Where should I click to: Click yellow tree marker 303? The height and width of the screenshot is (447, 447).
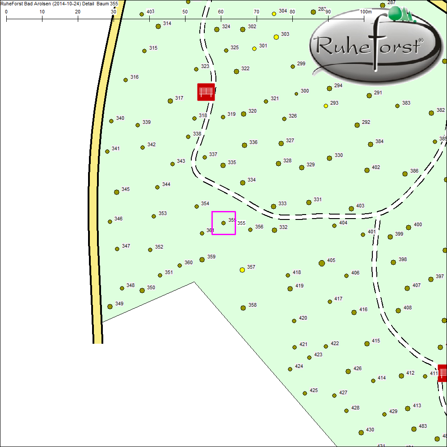[x=276, y=37]
